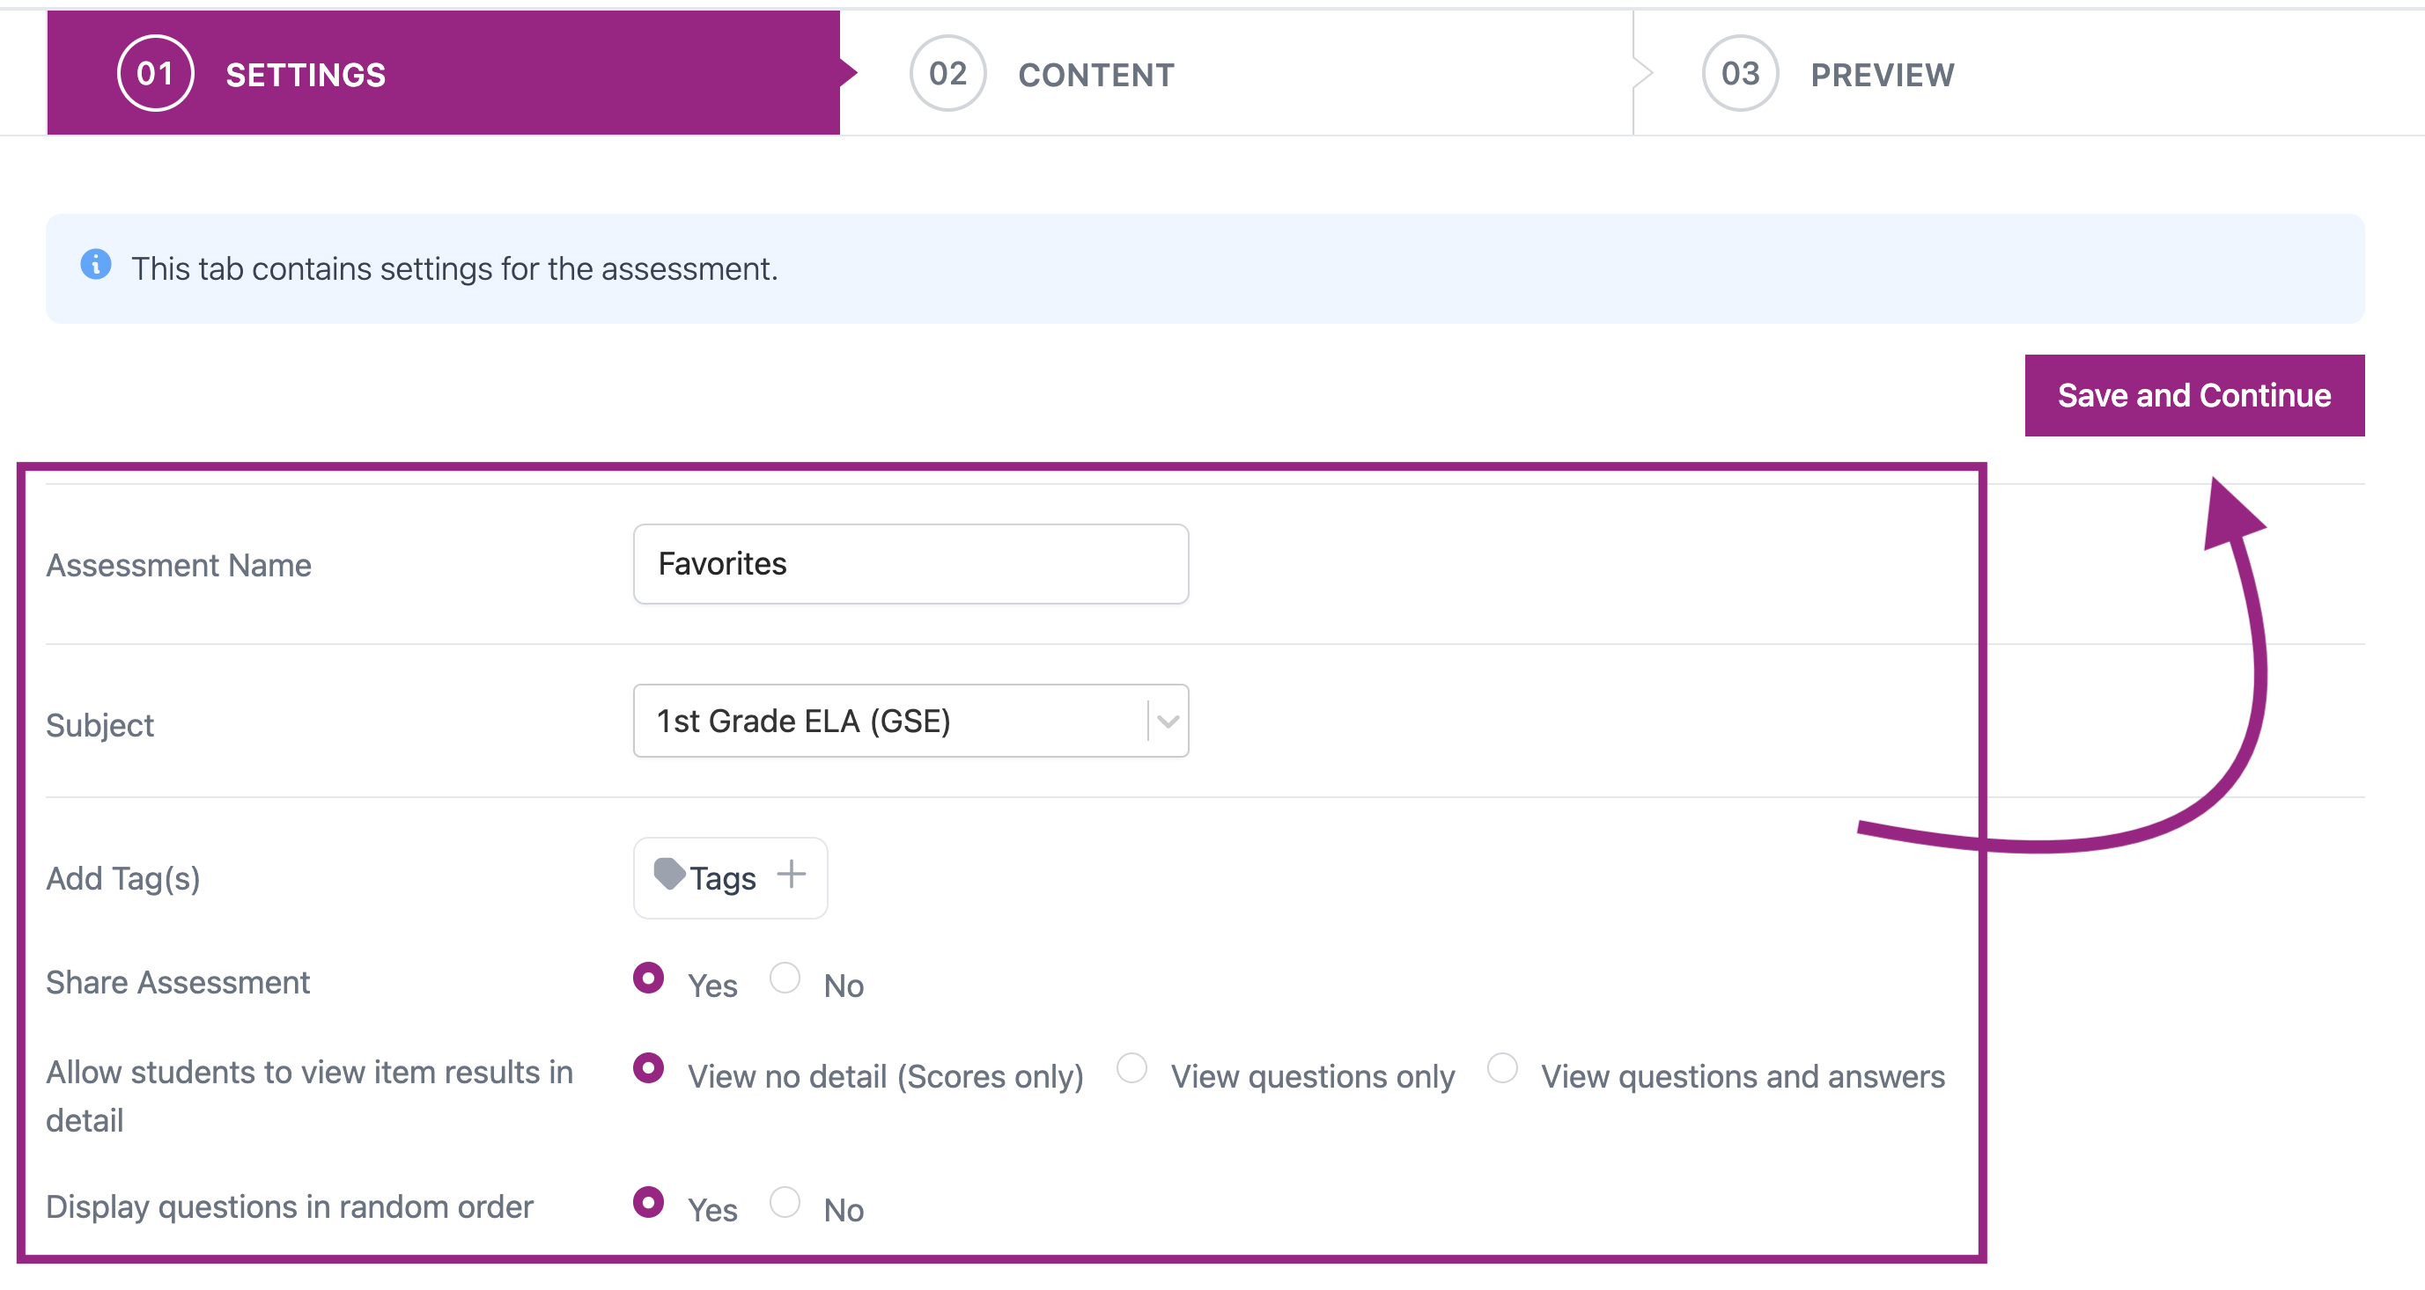Switch to the Settings step tab
This screenshot has width=2425, height=1290.
[444, 72]
